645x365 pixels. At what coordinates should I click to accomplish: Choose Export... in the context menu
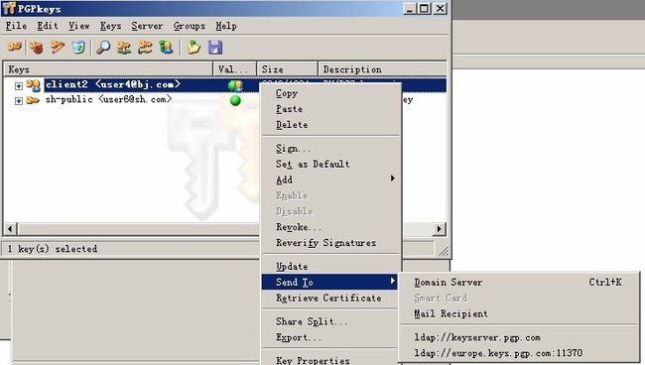point(329,337)
